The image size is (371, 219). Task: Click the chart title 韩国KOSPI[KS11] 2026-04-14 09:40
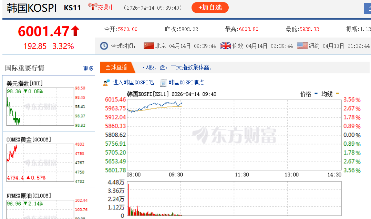172,94
